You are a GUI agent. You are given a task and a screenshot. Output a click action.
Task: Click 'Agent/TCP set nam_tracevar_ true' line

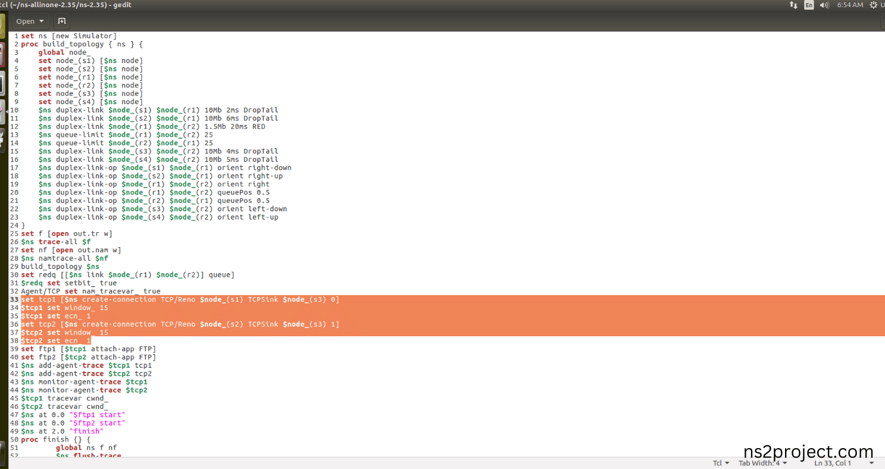click(x=90, y=291)
